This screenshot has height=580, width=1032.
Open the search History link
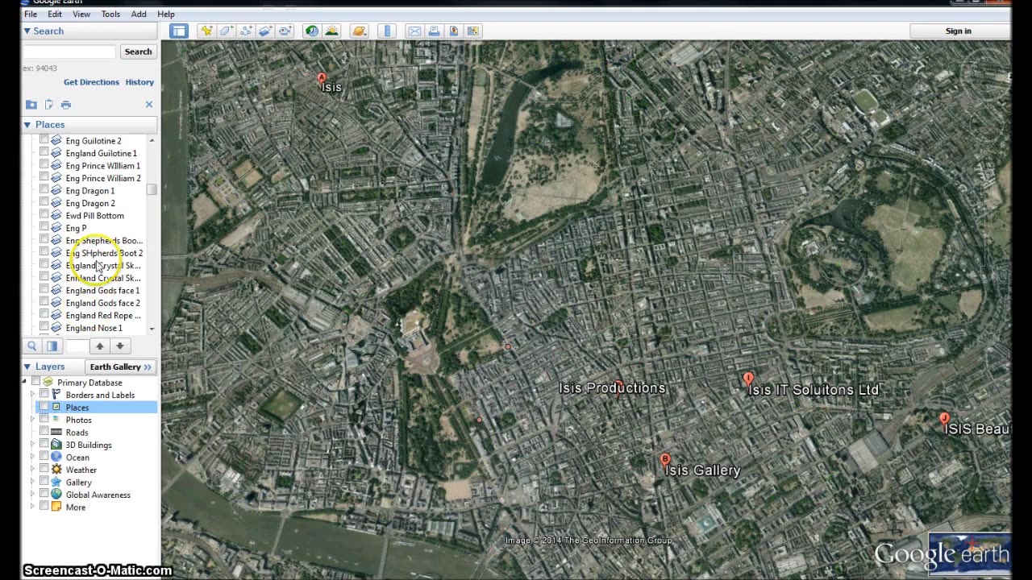tap(139, 82)
